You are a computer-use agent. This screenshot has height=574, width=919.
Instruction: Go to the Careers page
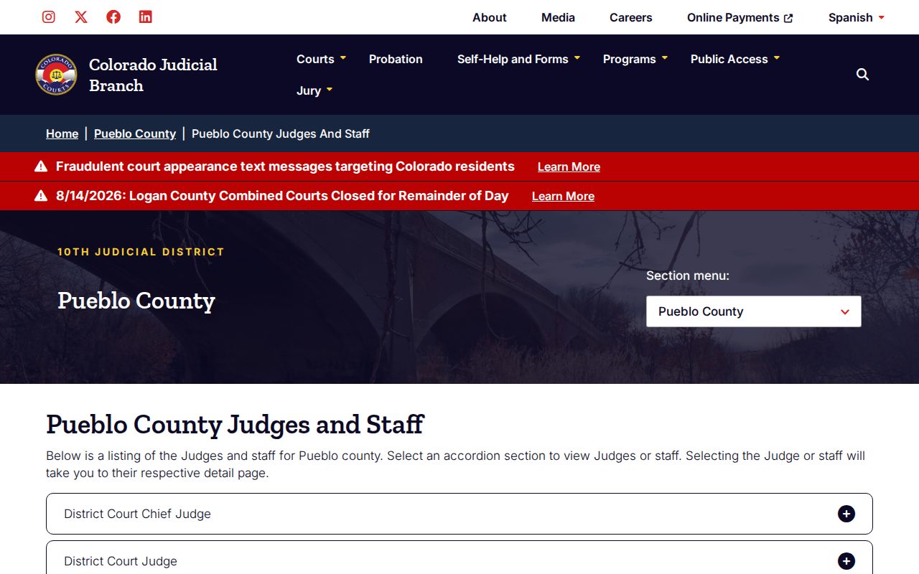pyautogui.click(x=631, y=17)
